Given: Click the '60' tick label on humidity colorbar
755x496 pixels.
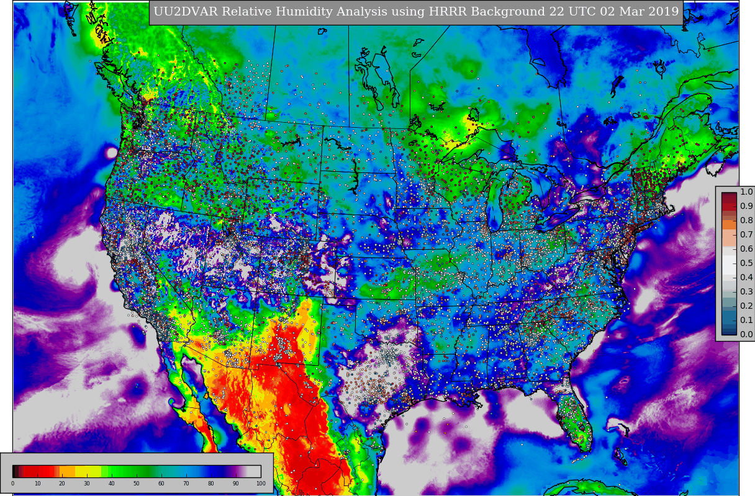Looking at the screenshot, I should 161,484.
